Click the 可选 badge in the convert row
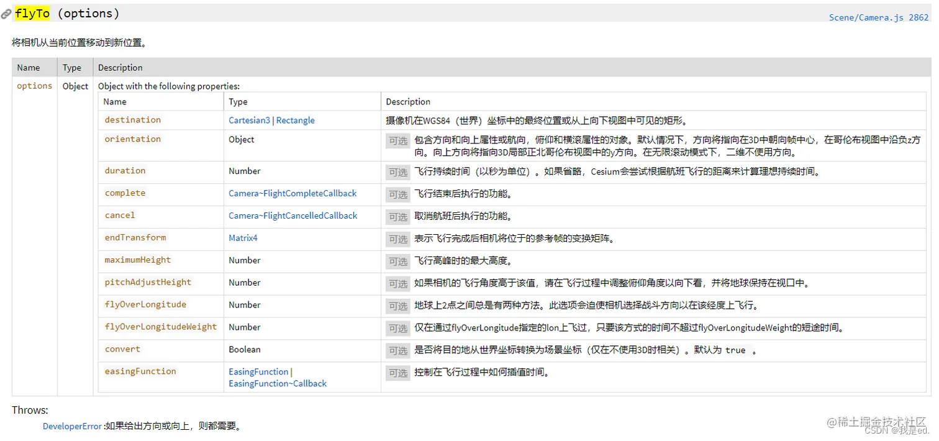This screenshot has height=441, width=939. click(x=398, y=351)
